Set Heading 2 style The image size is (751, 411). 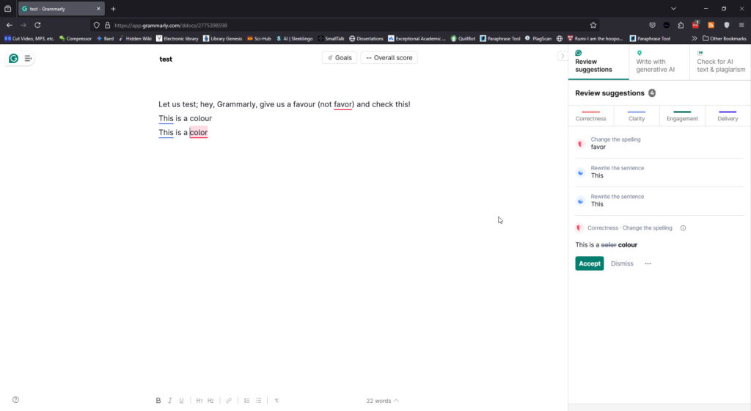click(210, 401)
